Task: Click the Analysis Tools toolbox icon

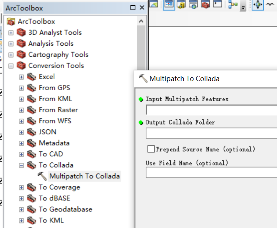Action: (x=21, y=43)
